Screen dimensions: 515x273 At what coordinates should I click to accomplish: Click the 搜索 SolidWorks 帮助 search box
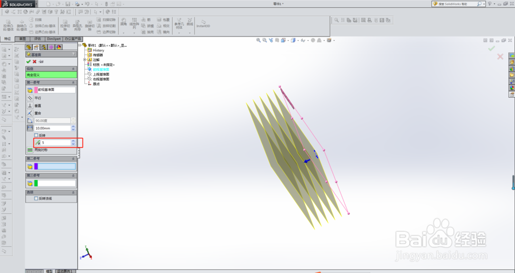pos(457,4)
